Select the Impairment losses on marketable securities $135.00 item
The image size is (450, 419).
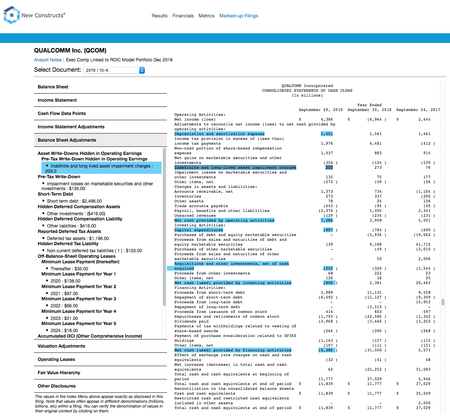click(97, 186)
